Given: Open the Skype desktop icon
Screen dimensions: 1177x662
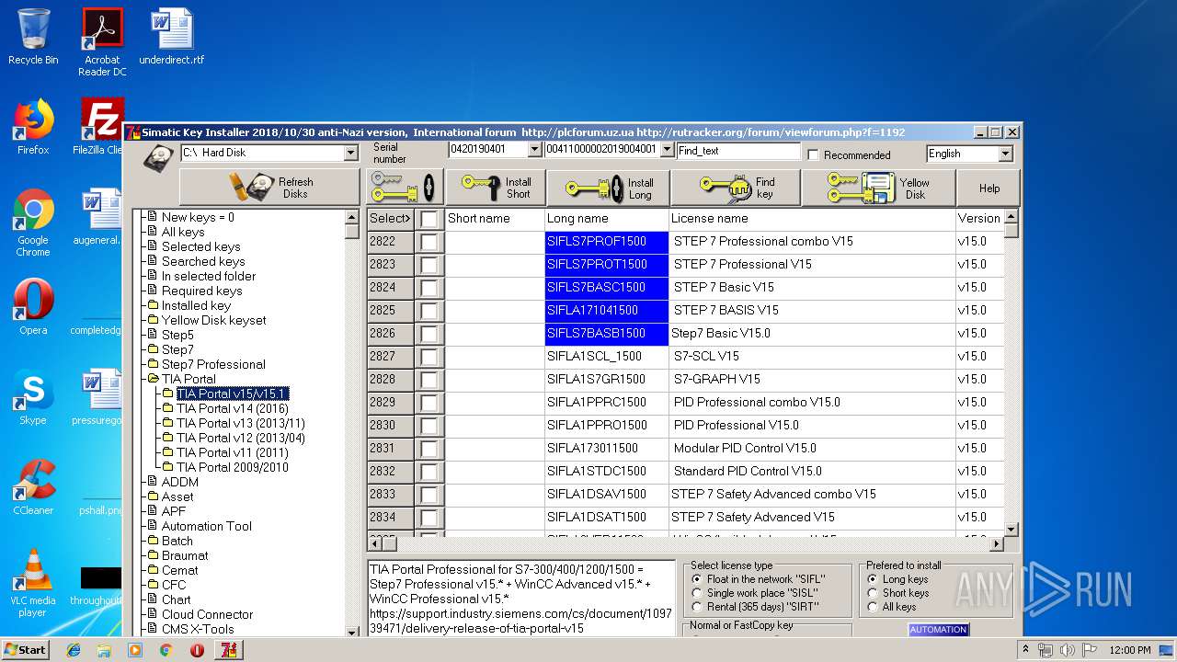Looking at the screenshot, I should pos(33,397).
